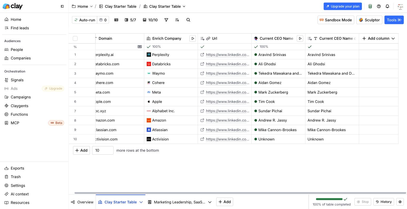This screenshot has height=209, width=407.
Task: Open the row height view icon
Action: (x=116, y=20)
